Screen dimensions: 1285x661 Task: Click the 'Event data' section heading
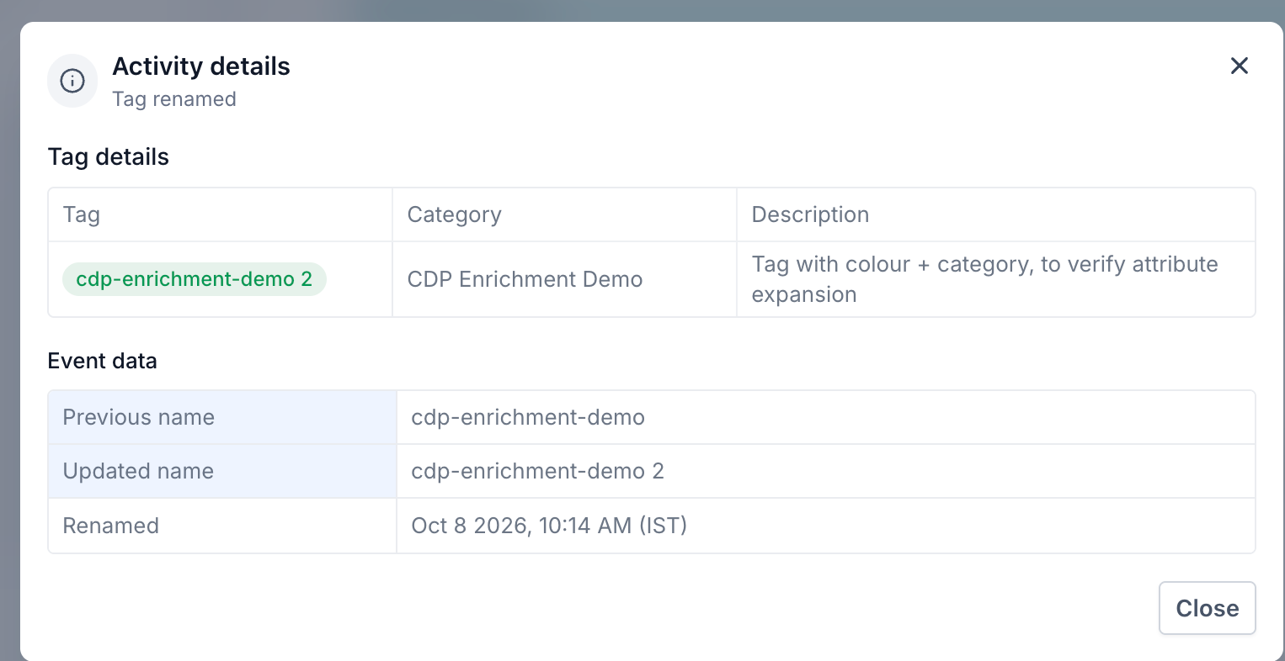click(103, 361)
